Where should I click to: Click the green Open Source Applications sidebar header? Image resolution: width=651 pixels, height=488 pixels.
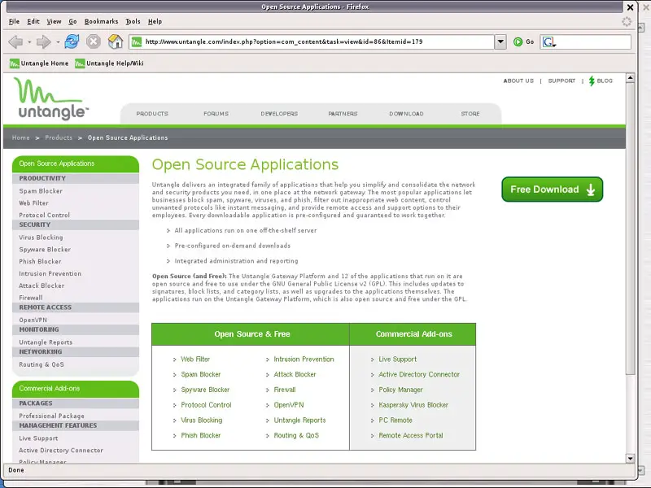coord(76,164)
